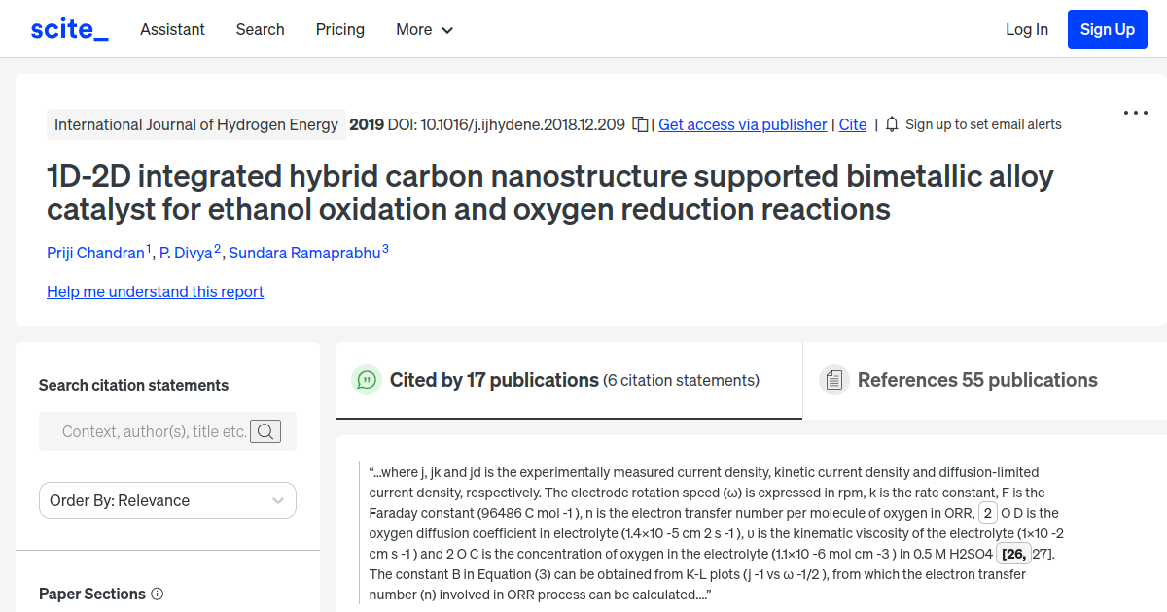Click the bell icon to set email alerts
This screenshot has width=1167, height=612.
pos(891,124)
